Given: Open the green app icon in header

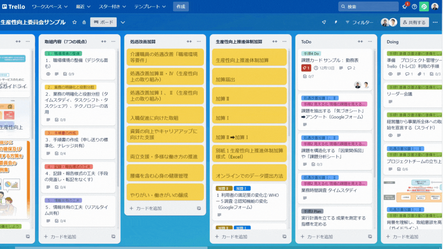Looking at the screenshot, I should 424,7.
